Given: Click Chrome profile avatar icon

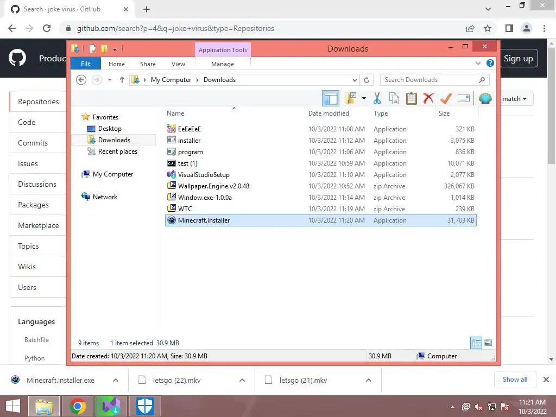Looking at the screenshot, I should pyautogui.click(x=527, y=28).
